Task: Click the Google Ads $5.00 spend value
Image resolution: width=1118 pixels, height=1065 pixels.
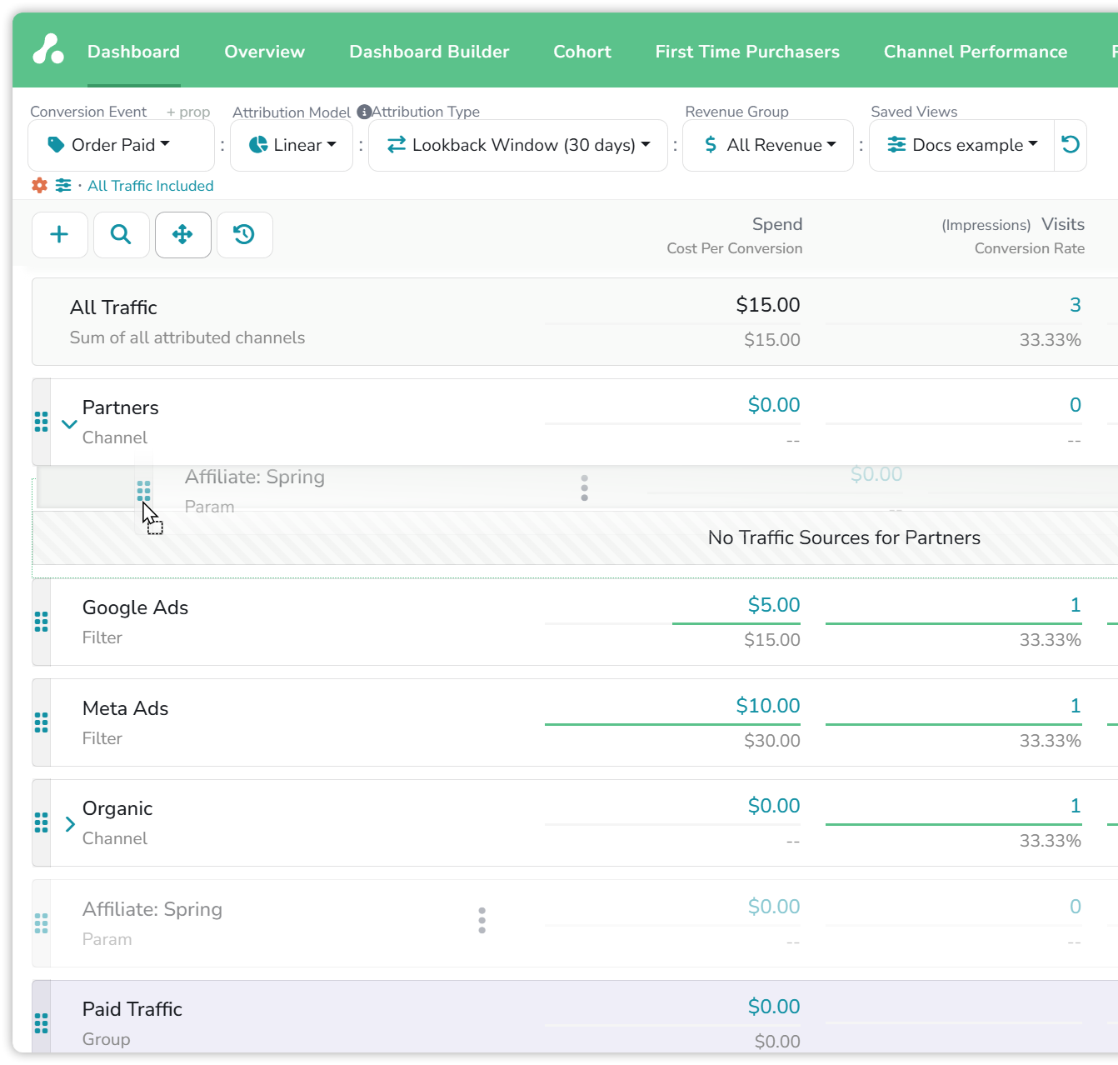Action: [x=774, y=605]
